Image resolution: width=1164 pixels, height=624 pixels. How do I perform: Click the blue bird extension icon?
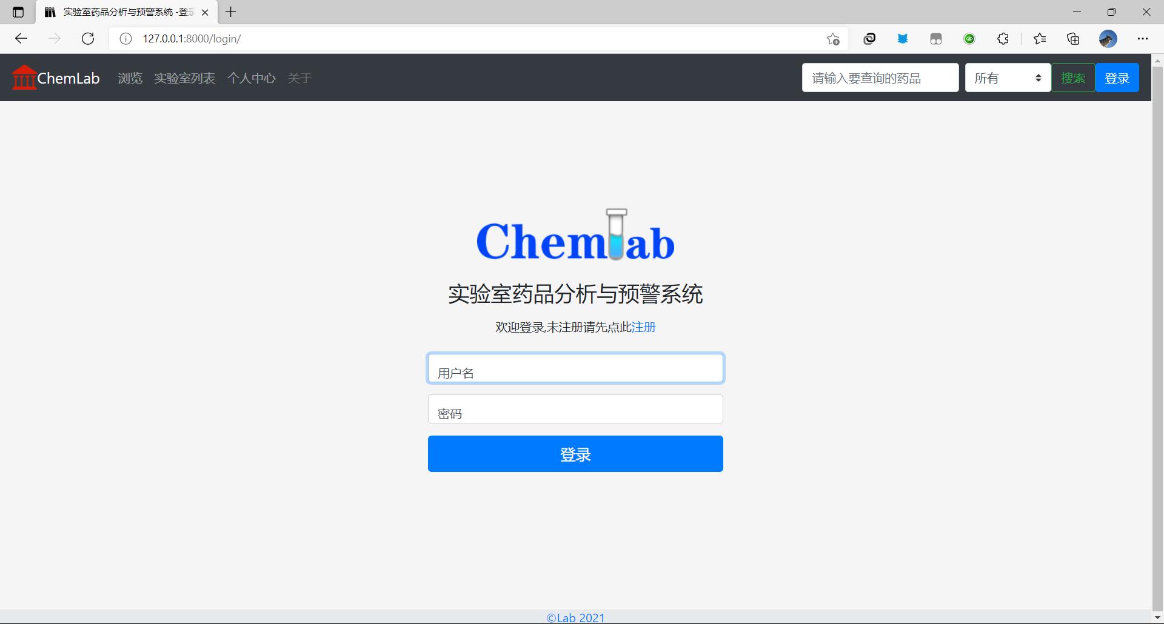coord(903,39)
